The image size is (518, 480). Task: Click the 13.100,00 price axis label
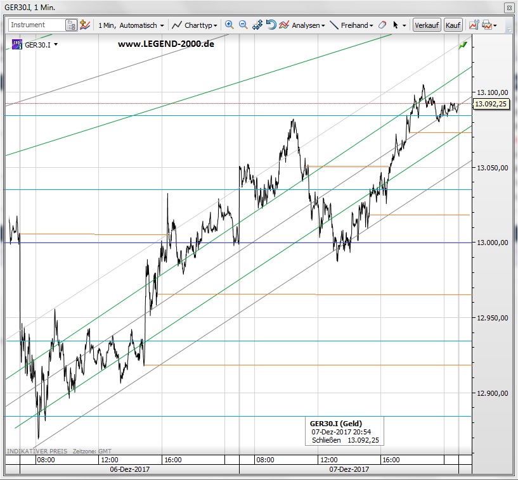click(492, 92)
